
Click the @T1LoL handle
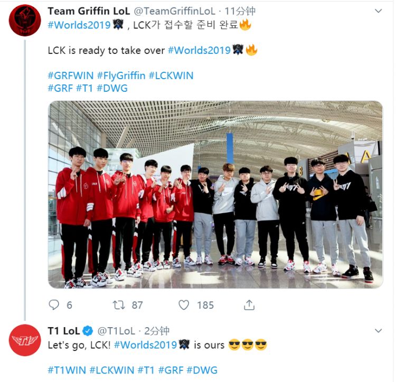[116, 331]
